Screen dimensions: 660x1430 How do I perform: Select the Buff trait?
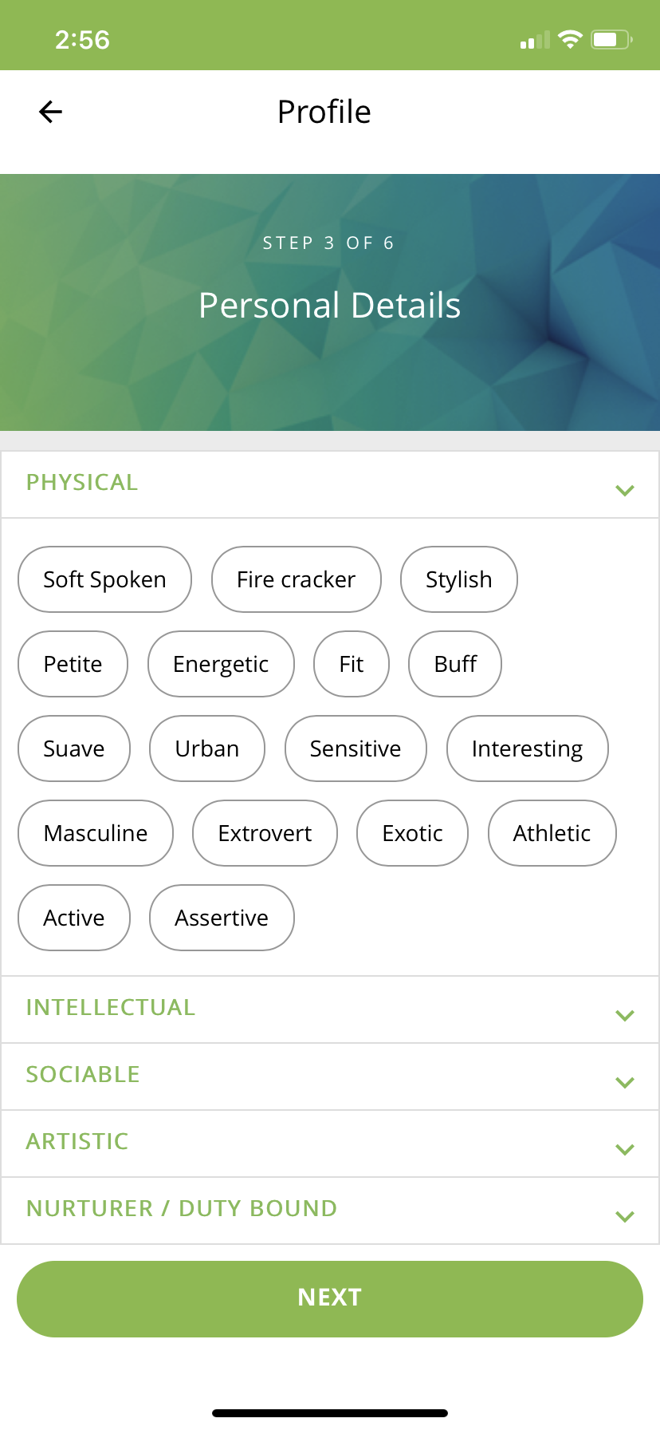tap(455, 664)
